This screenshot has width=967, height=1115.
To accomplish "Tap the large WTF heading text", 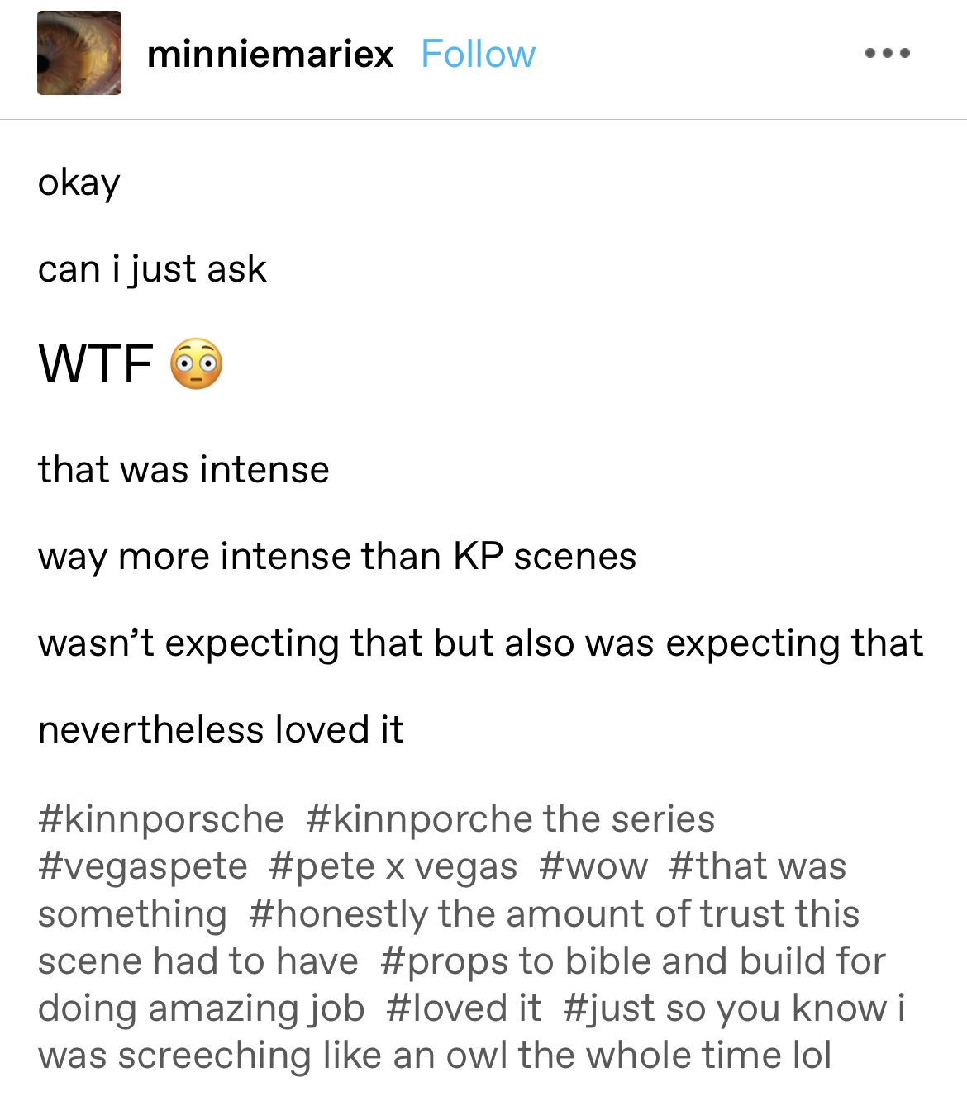I will pyautogui.click(x=96, y=363).
